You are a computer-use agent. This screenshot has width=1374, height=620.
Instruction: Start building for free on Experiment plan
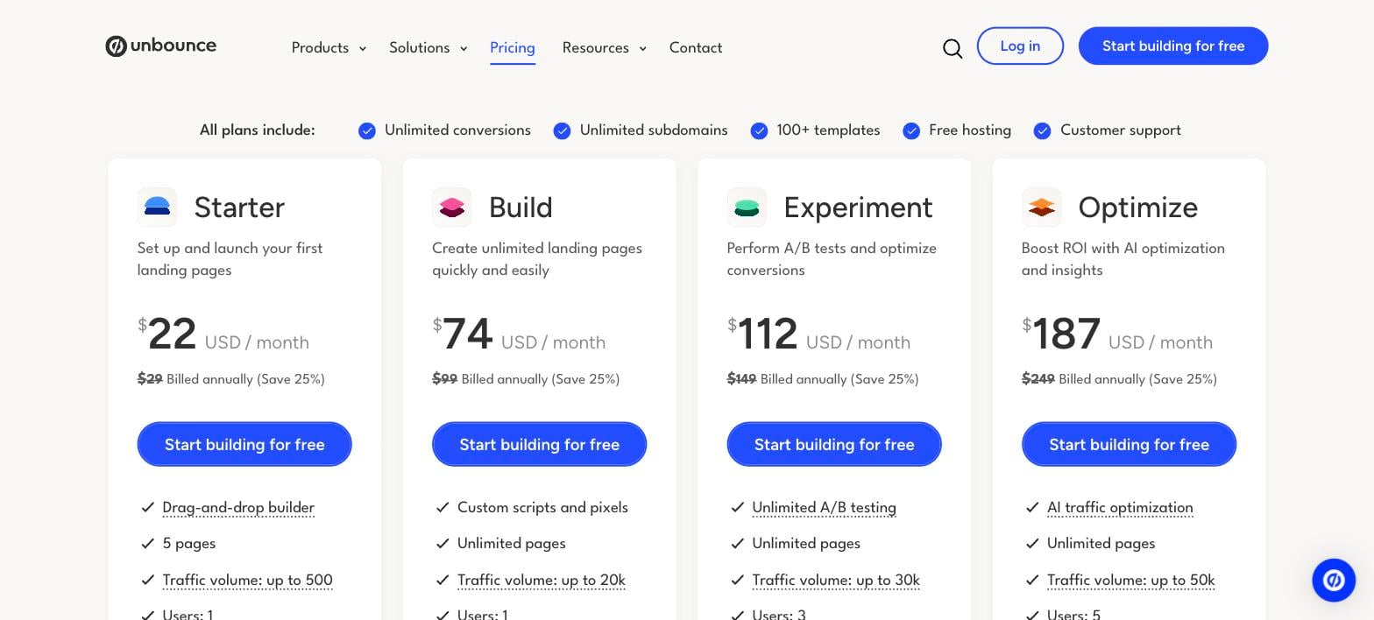[834, 444]
